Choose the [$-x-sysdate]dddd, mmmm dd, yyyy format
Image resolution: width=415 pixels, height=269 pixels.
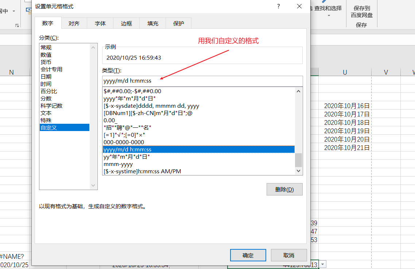click(198, 106)
